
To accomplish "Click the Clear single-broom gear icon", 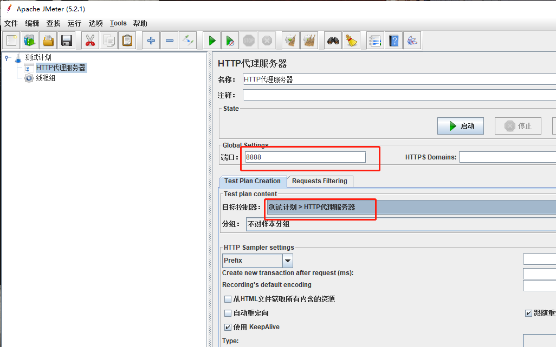I will pos(291,41).
